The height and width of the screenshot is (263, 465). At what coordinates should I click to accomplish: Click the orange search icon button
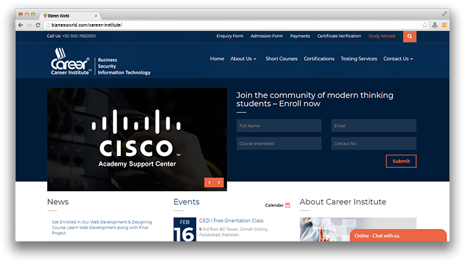coord(410,37)
